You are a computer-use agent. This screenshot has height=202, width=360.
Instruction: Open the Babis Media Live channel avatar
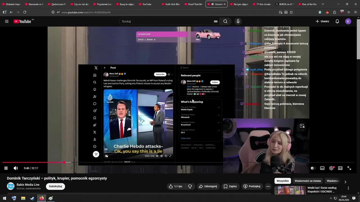tap(11, 186)
